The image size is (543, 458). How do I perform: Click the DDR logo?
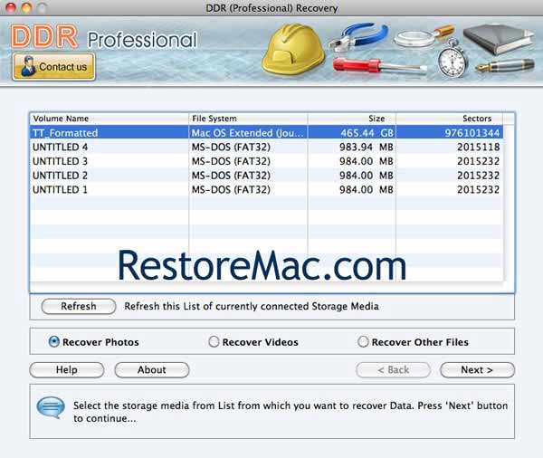coord(44,36)
